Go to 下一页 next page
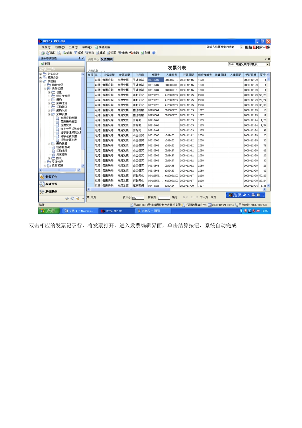The image size is (302, 428). [204, 197]
